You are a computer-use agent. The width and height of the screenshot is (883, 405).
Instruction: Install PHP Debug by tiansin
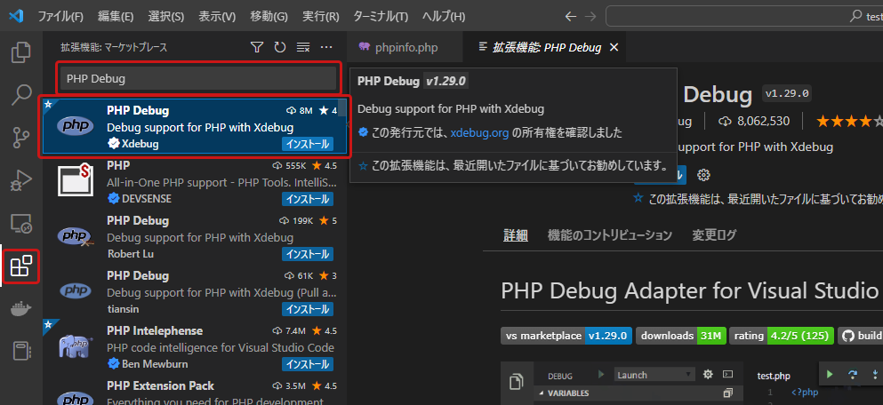pyautogui.click(x=308, y=309)
